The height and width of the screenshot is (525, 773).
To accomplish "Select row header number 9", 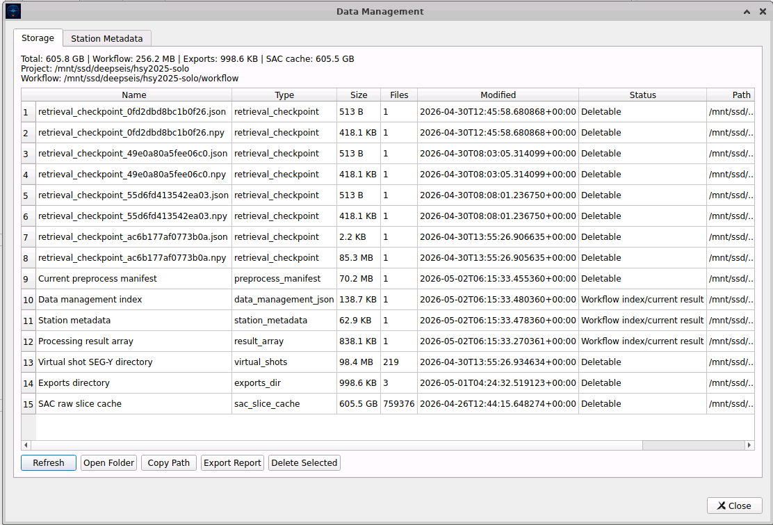I will [x=28, y=279].
